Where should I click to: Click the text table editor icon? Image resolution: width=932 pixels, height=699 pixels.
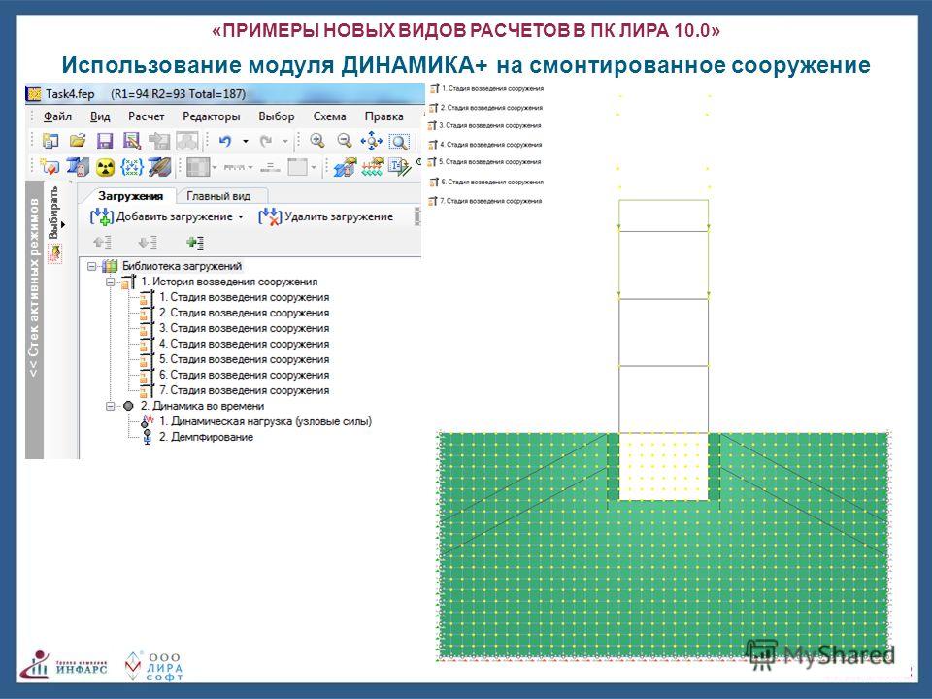tap(399, 168)
